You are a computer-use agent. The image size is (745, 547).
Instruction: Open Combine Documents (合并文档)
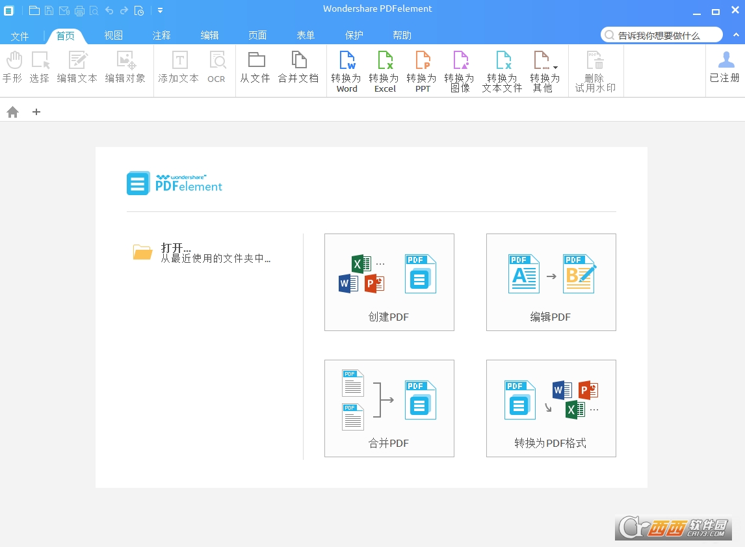[298, 68]
